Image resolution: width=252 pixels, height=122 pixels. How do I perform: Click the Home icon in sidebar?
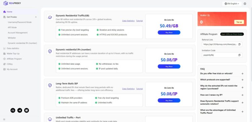click(4, 12)
